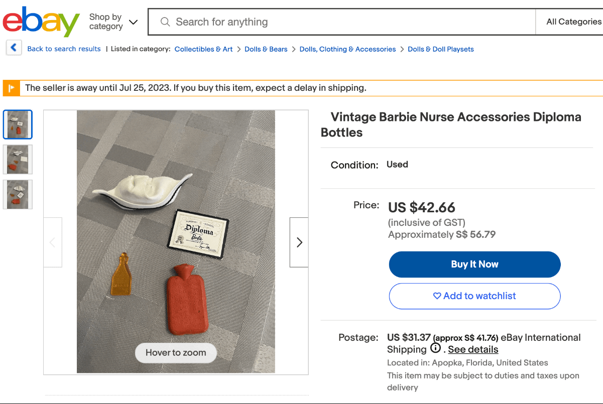Image resolution: width=603 pixels, height=404 pixels.
Task: Click the orange seller-away flag icon
Action: [11, 88]
